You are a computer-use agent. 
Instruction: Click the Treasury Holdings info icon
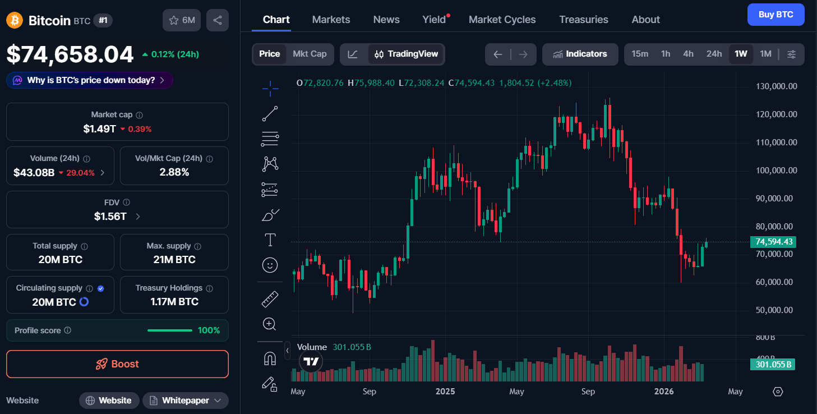pyautogui.click(x=209, y=288)
